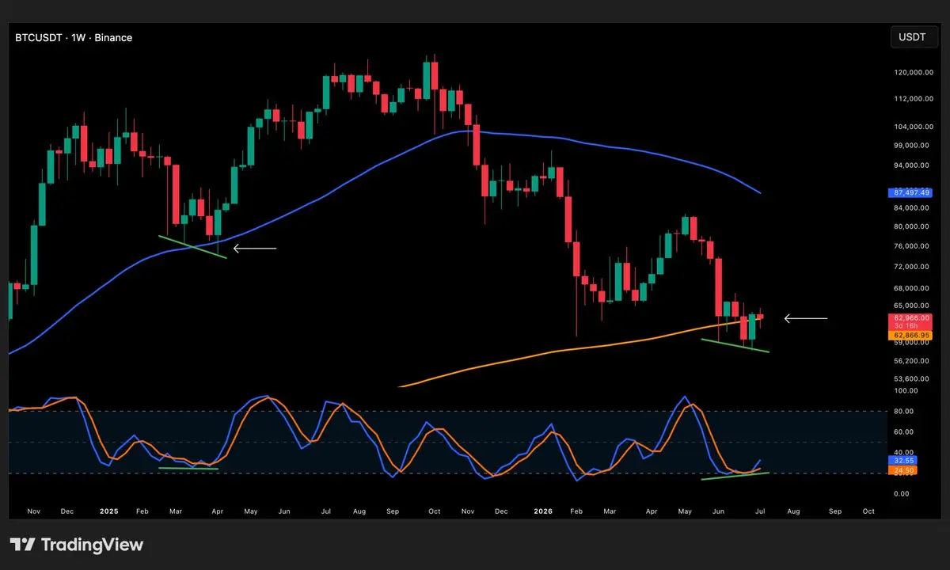Click the 60.00 oscillator scale label

click(905, 432)
